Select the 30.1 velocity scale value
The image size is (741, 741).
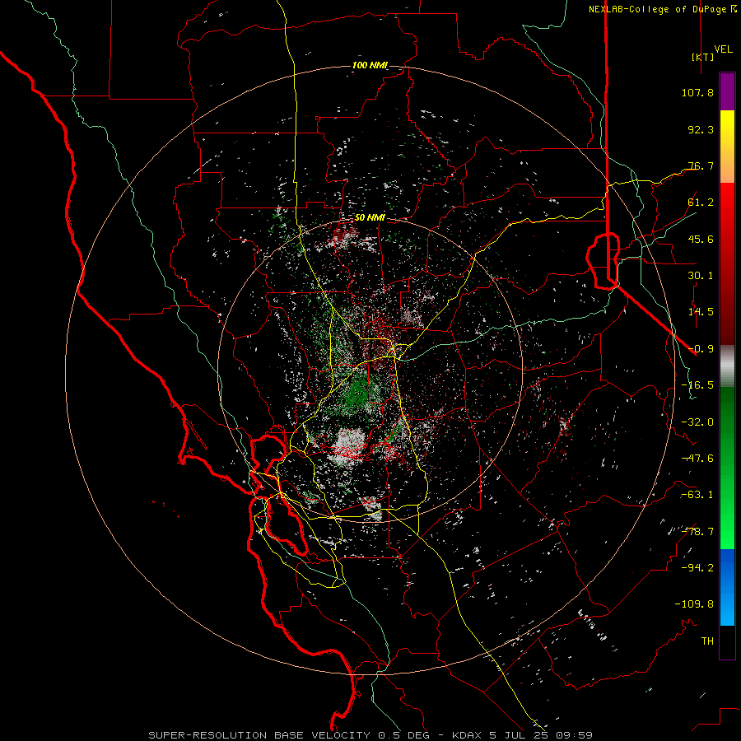click(x=701, y=275)
